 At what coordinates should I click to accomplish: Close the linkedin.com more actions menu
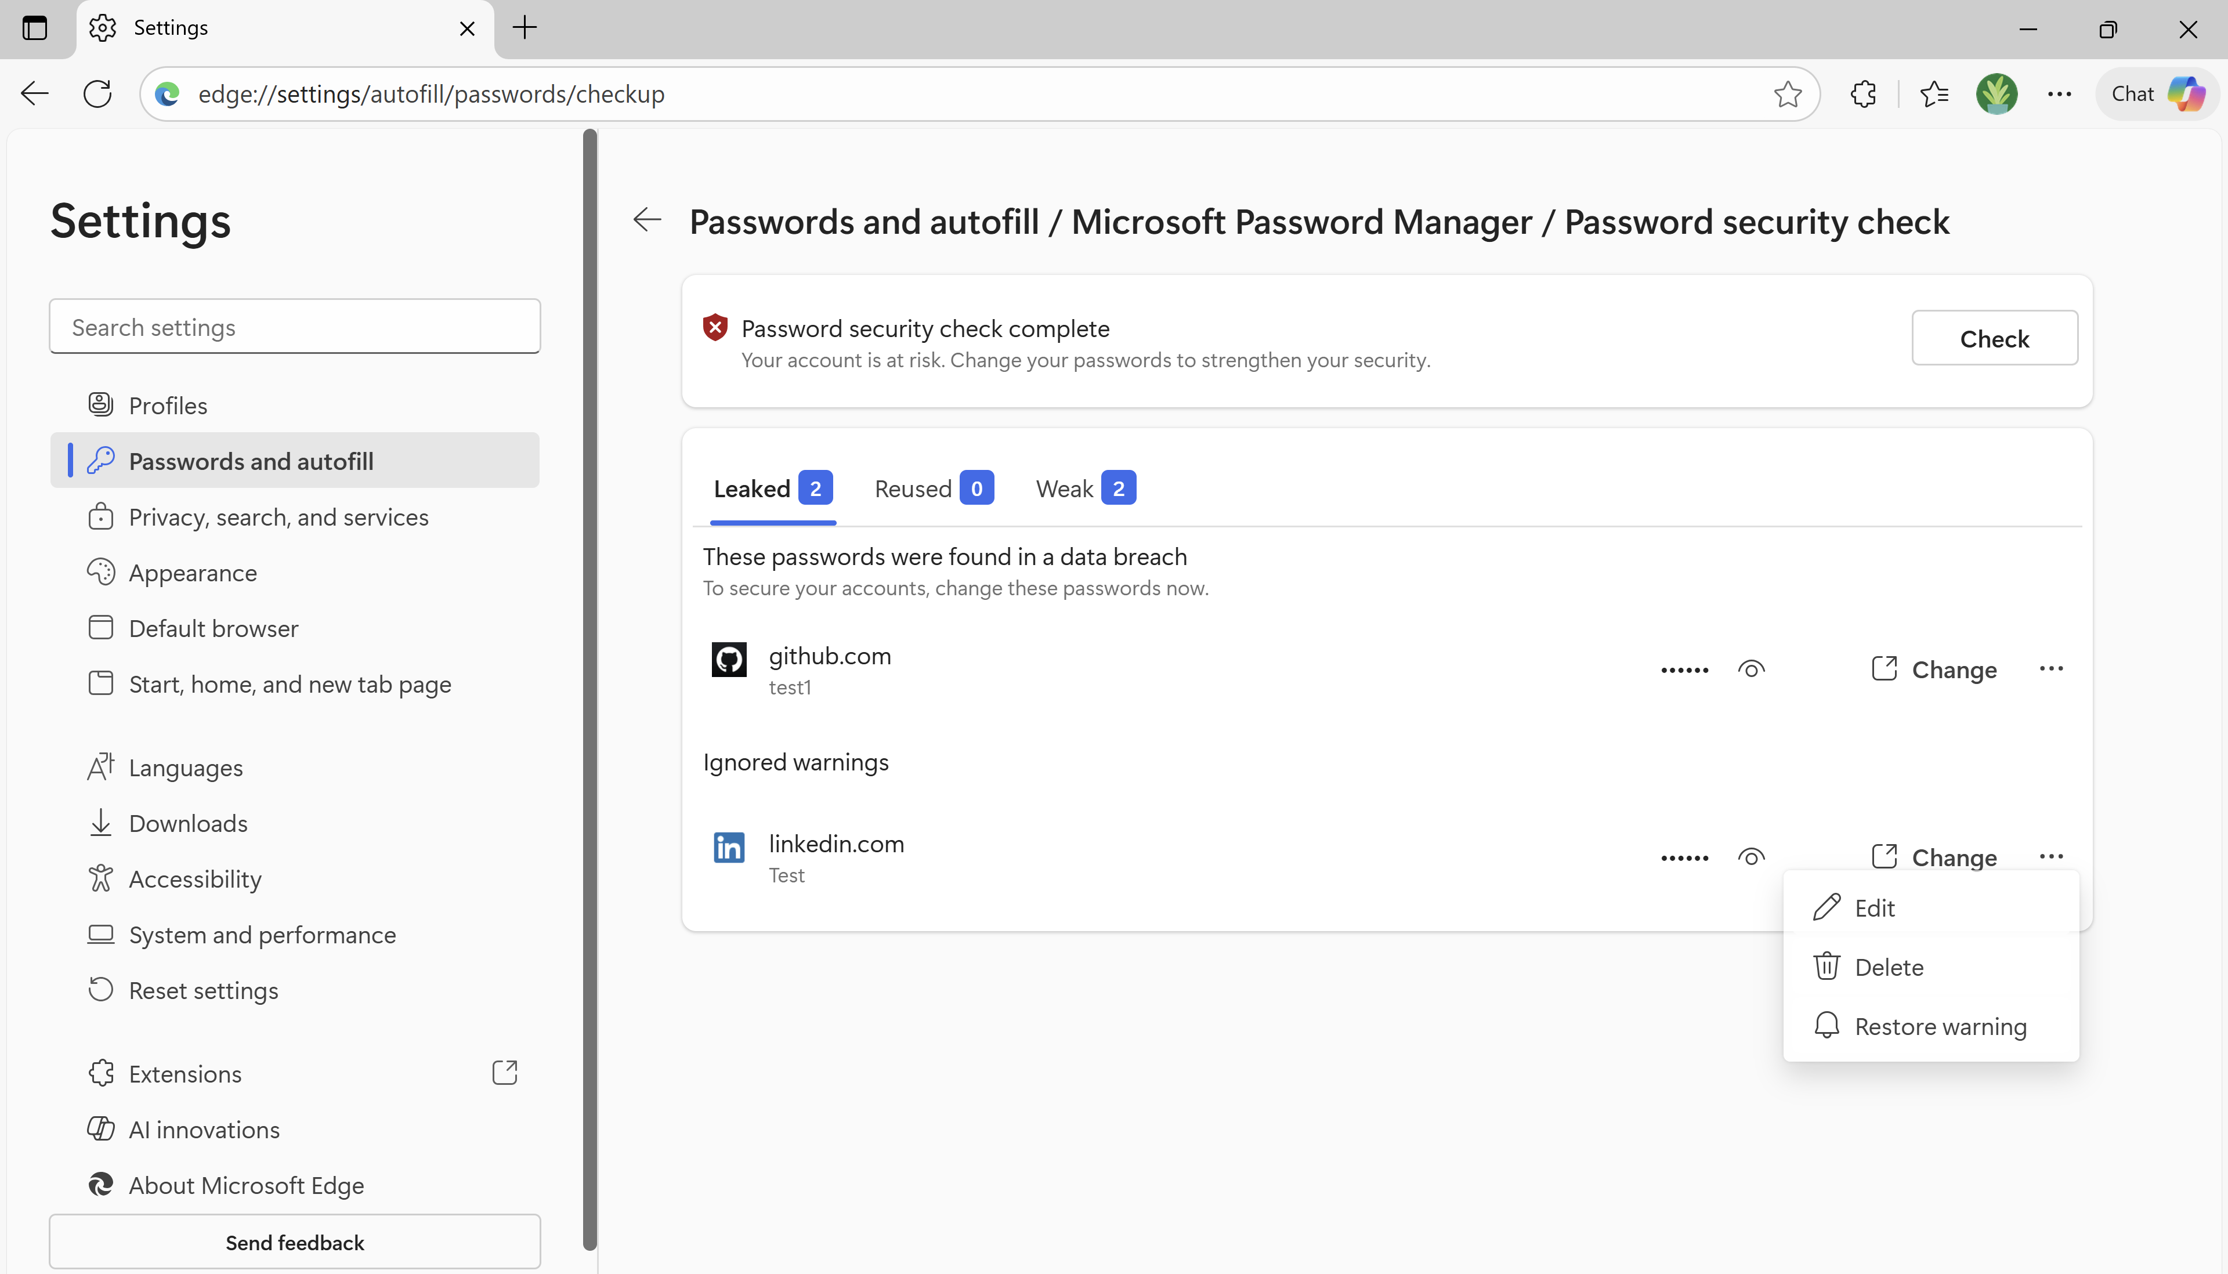(x=2051, y=857)
